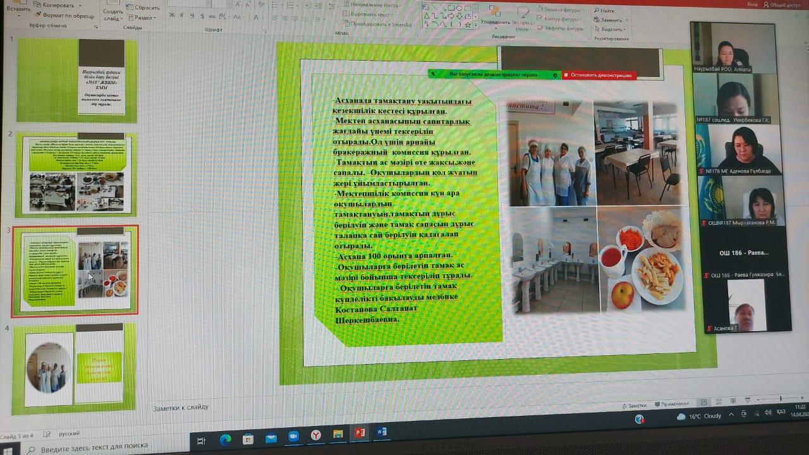The image size is (809, 455).
Task: Open Заметки notes pane in status bar
Action: (x=635, y=405)
